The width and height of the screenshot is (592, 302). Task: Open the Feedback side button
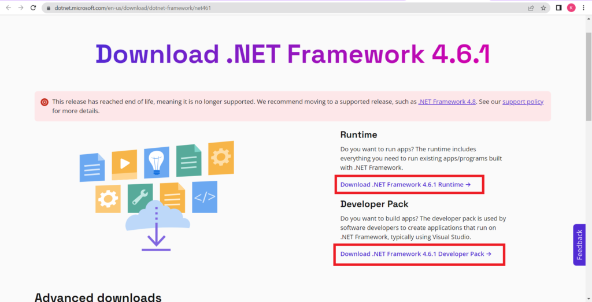coord(579,245)
